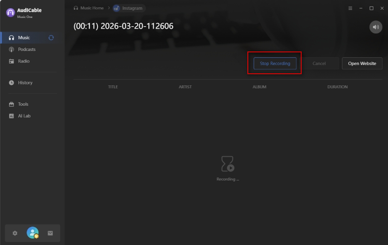Open the Music section in sidebar

[x=32, y=38]
